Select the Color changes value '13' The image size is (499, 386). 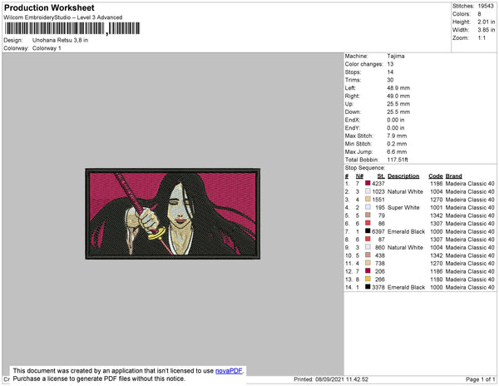pos(390,64)
